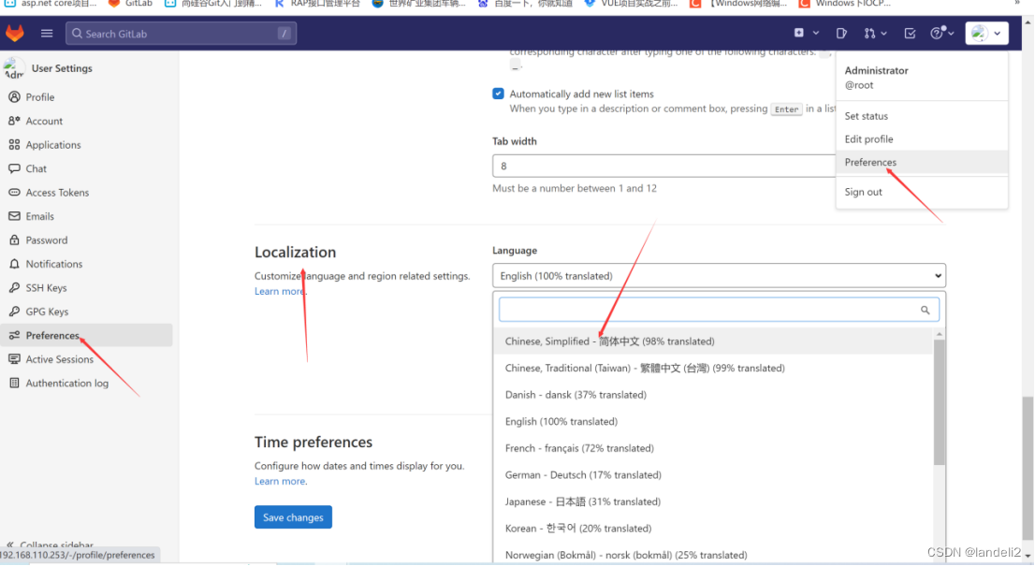Click the Access Tokens sidebar icon
The image size is (1035, 566).
click(14, 193)
